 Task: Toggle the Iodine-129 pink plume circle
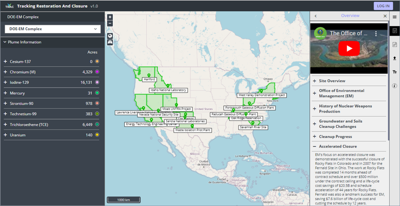tap(97, 82)
